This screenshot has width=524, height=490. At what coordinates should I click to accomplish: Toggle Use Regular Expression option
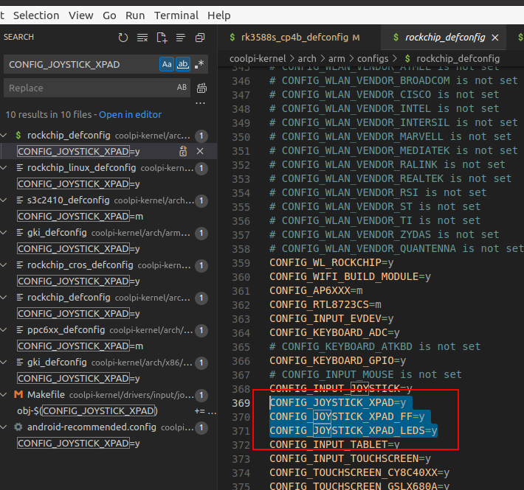pyautogui.click(x=199, y=64)
